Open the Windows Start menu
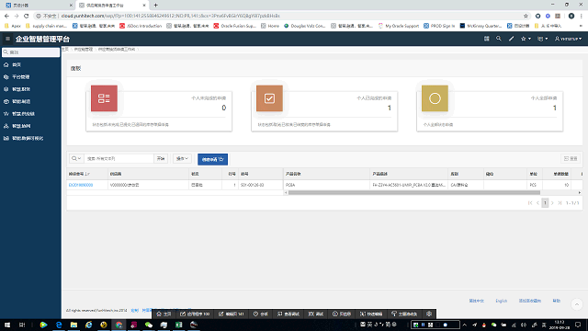Viewport: 588px width, 331px height. 7,325
